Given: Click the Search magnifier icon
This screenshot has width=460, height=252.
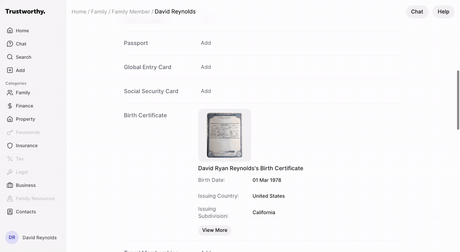Looking at the screenshot, I should pos(10,57).
